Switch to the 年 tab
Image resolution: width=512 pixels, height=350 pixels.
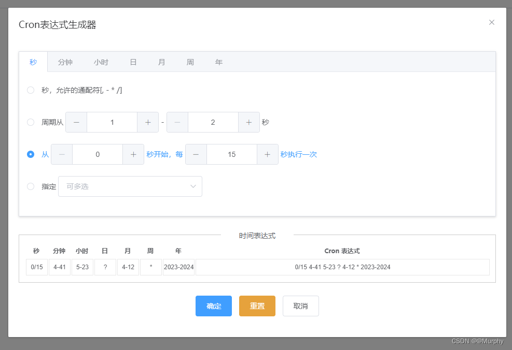coord(219,62)
